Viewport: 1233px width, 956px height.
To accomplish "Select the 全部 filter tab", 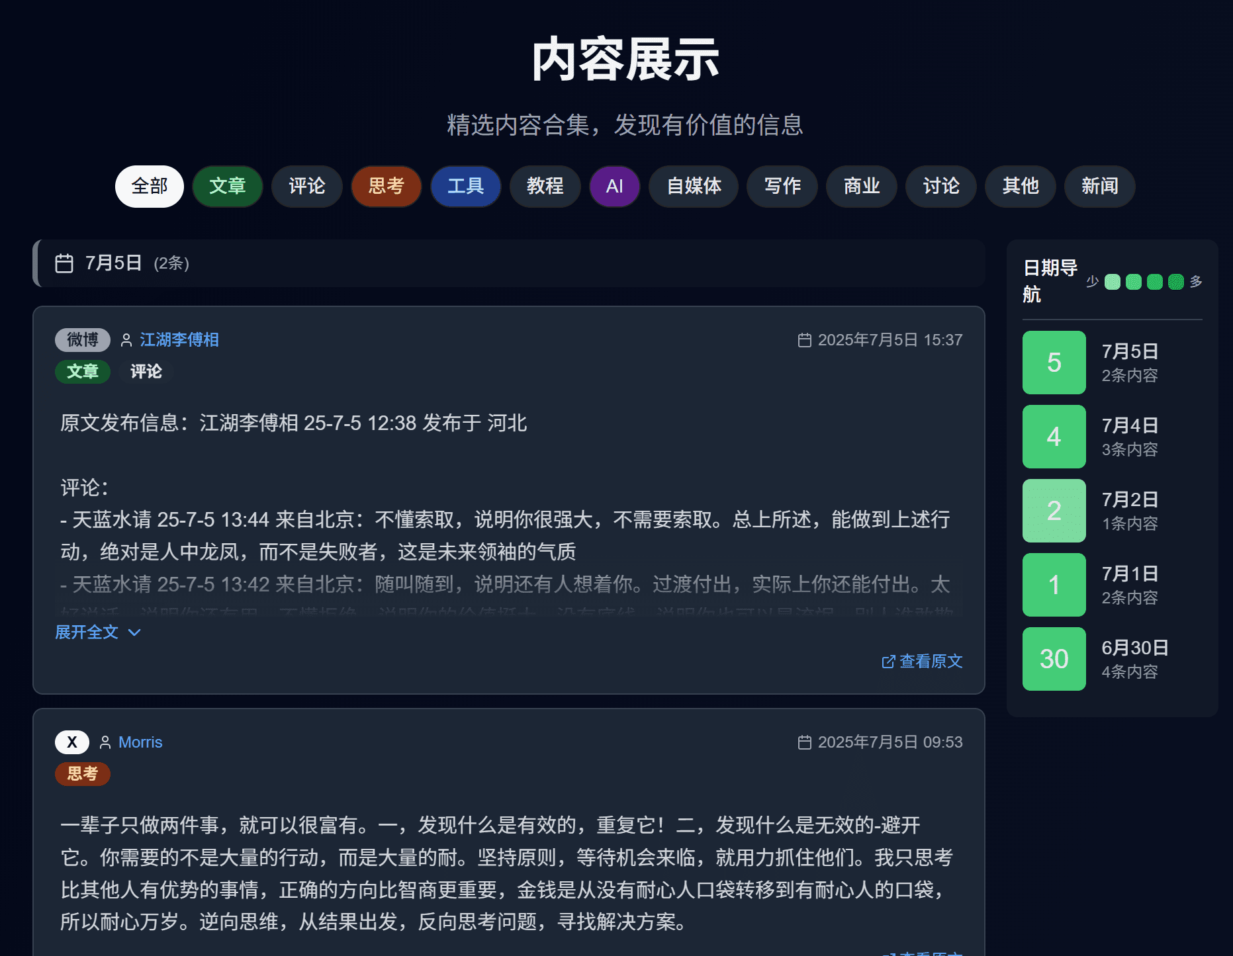I will point(149,187).
